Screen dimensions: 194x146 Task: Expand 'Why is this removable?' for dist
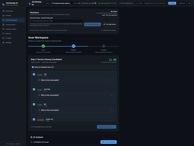tap(75, 110)
